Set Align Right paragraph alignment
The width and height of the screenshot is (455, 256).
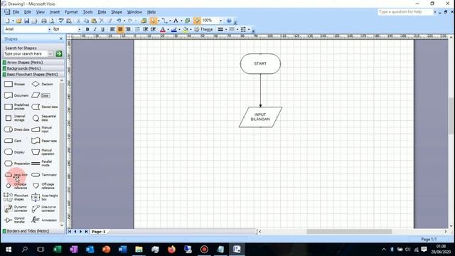(x=128, y=29)
